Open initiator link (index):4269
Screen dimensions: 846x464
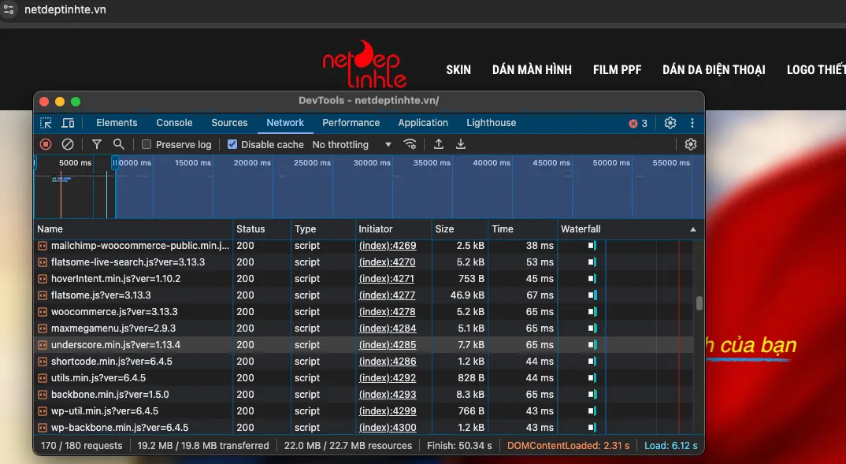tap(388, 246)
